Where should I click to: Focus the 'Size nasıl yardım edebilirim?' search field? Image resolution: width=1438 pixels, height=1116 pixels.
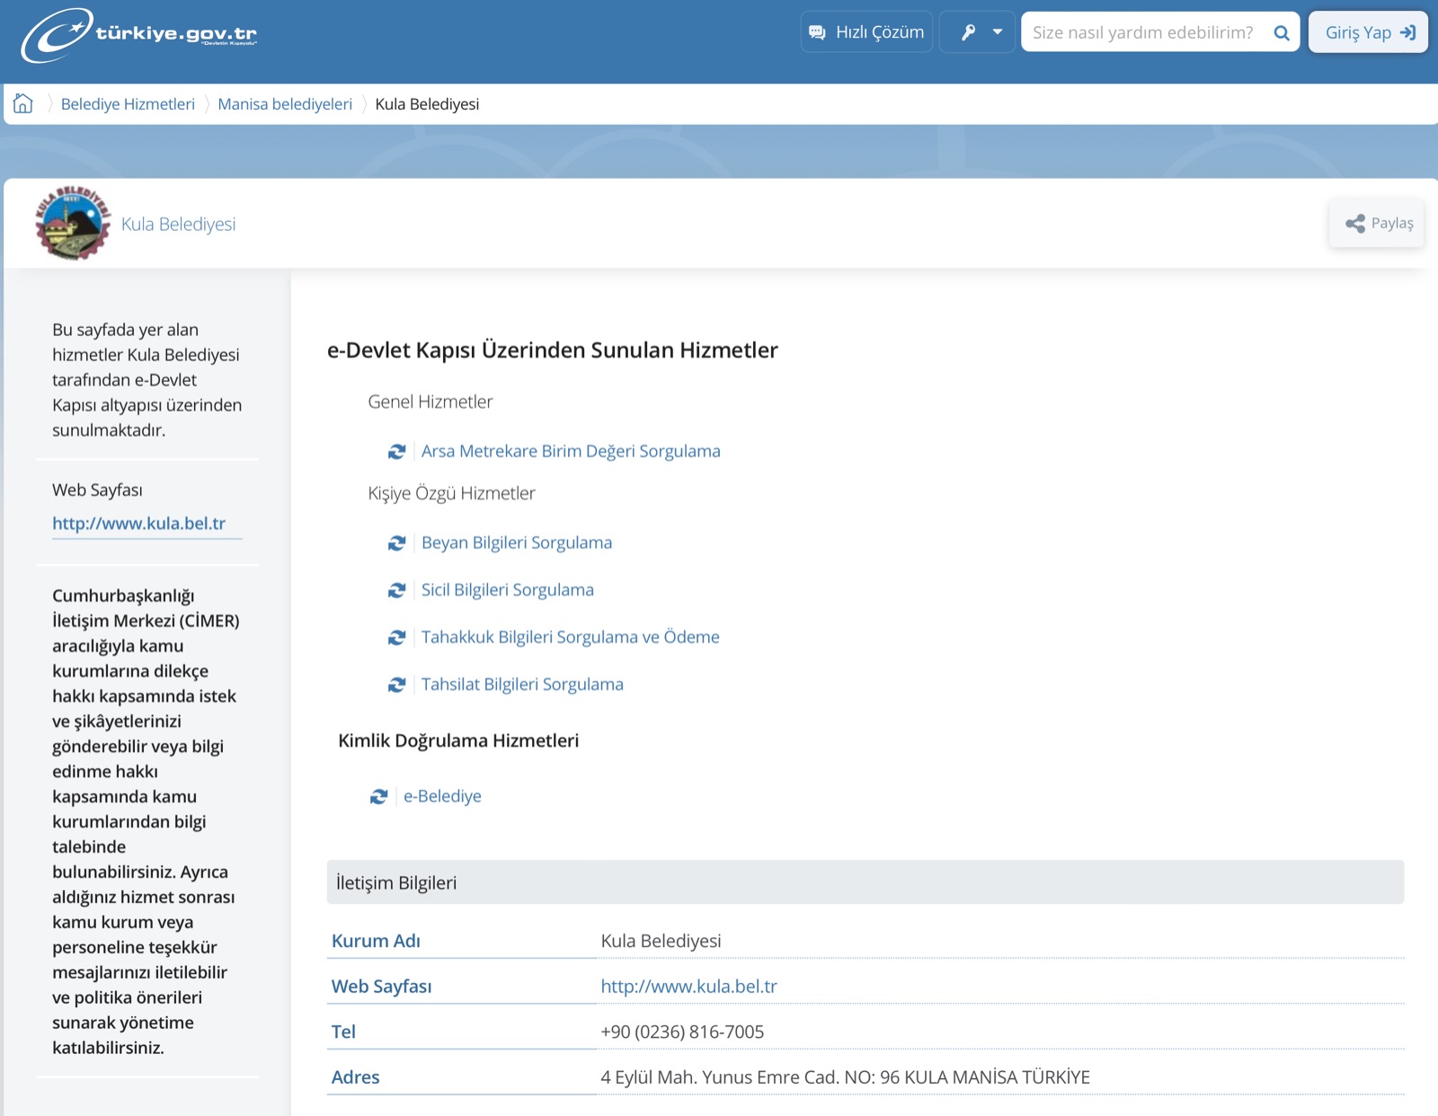pyautogui.click(x=1142, y=32)
